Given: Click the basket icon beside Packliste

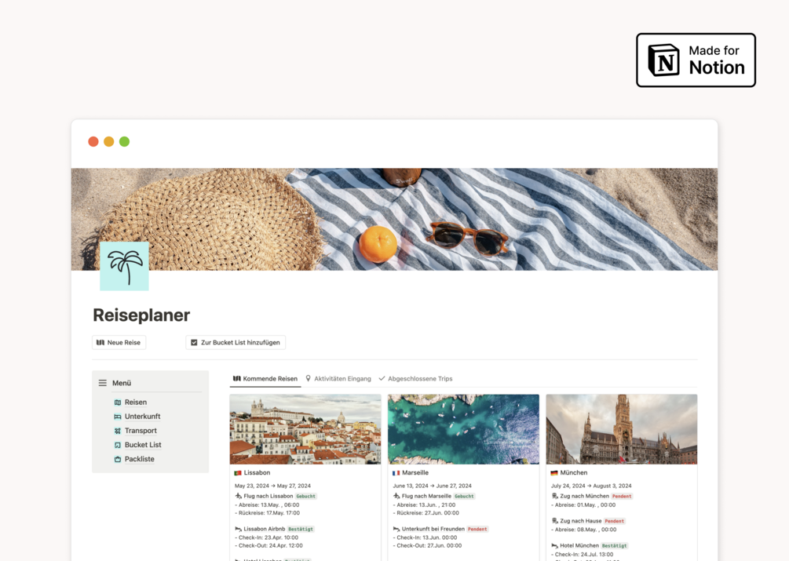Looking at the screenshot, I should (x=118, y=459).
